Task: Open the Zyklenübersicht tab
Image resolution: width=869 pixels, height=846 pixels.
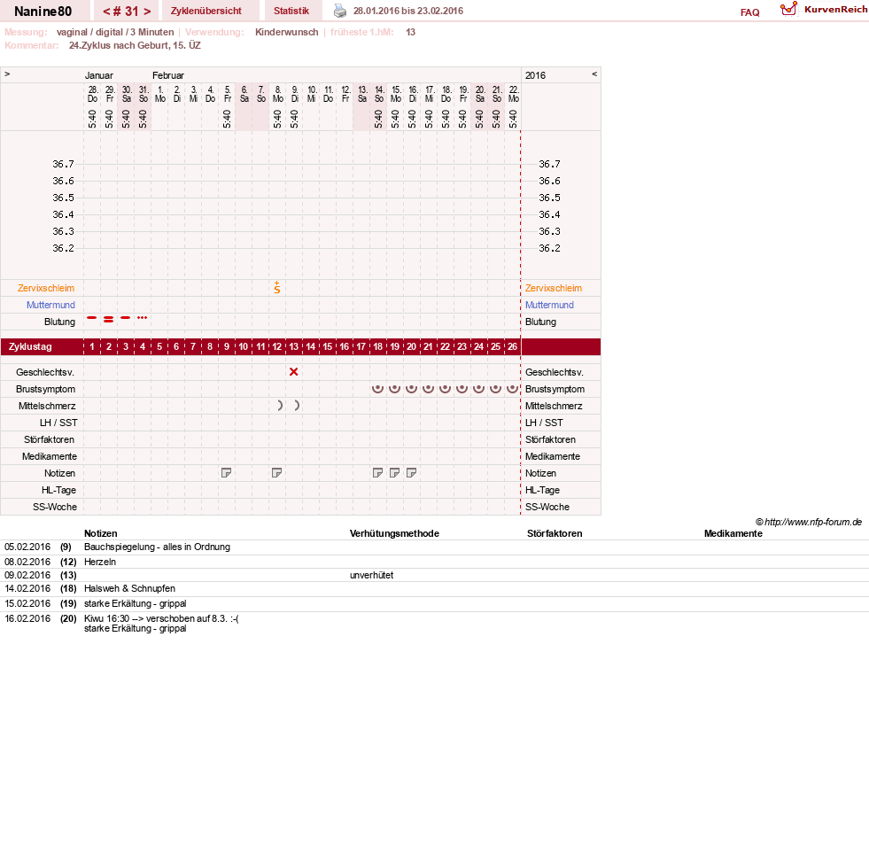Action: click(x=206, y=11)
